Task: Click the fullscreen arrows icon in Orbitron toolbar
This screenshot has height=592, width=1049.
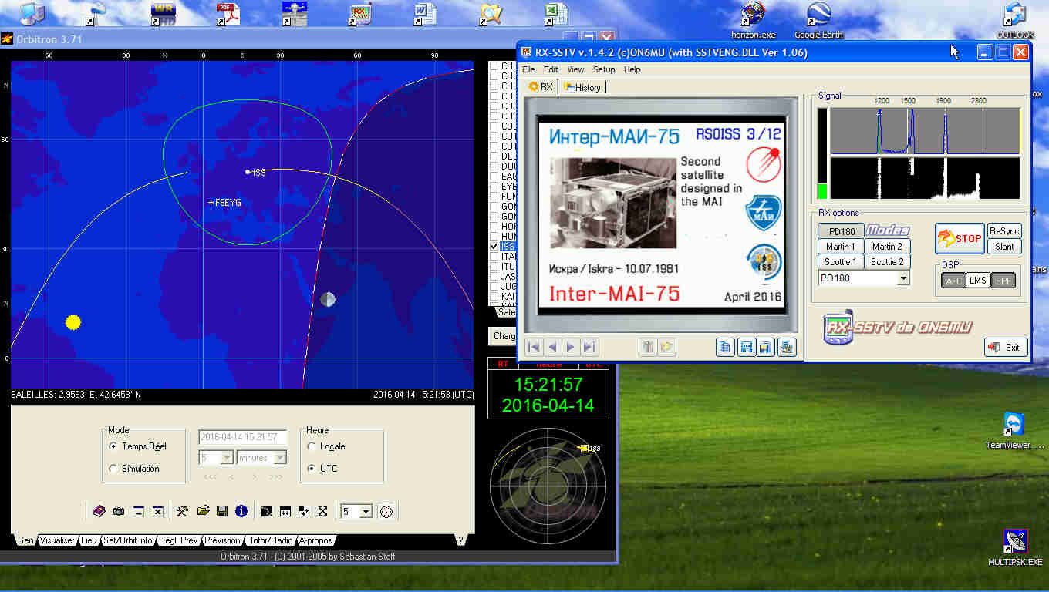Action: tap(323, 511)
